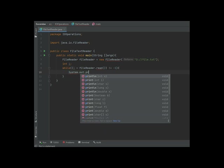Screen dimensions: 224x168
Task: Select println(char x) completion suggestion
Action: (x=125, y=84)
